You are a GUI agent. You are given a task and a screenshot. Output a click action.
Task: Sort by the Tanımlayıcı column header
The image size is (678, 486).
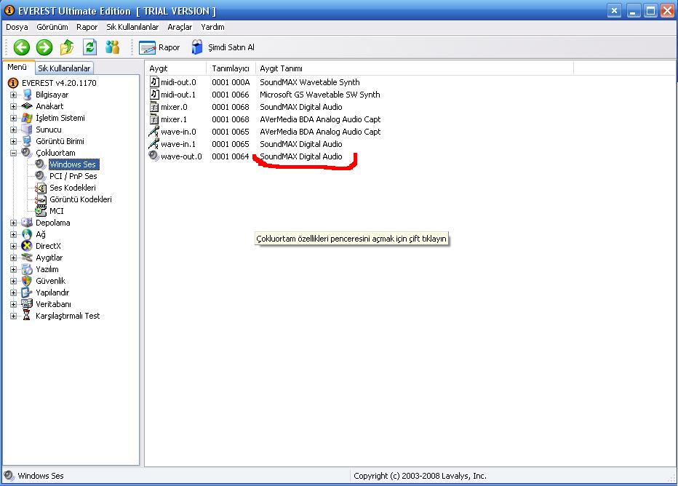[x=231, y=68]
